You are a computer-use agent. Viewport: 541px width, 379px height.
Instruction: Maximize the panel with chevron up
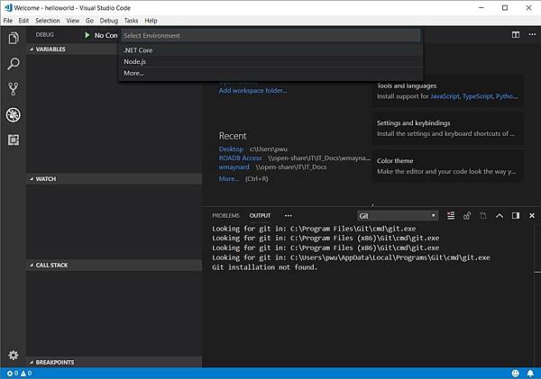pos(500,216)
